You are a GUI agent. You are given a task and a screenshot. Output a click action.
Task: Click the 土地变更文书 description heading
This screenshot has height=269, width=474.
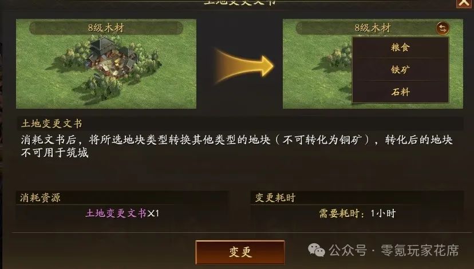click(52, 124)
